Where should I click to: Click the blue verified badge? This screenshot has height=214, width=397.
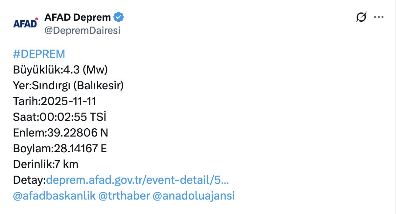[119, 17]
